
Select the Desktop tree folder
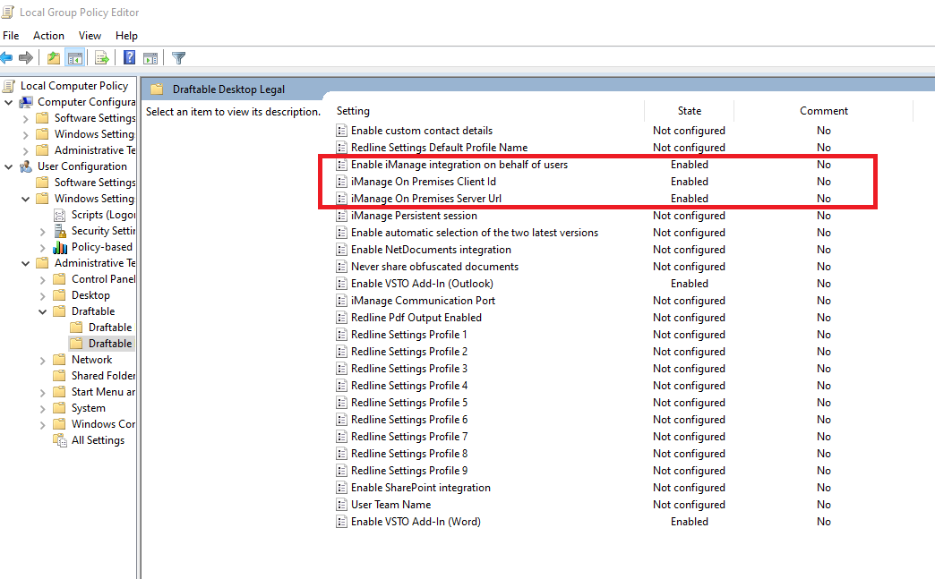[90, 294]
